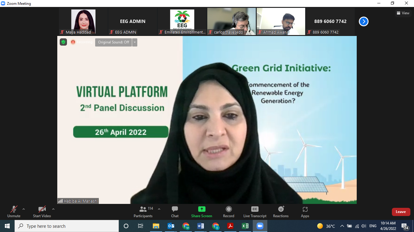Expand the Original Sound dropdown arrow
The width and height of the screenshot is (414, 232).
[135, 42]
